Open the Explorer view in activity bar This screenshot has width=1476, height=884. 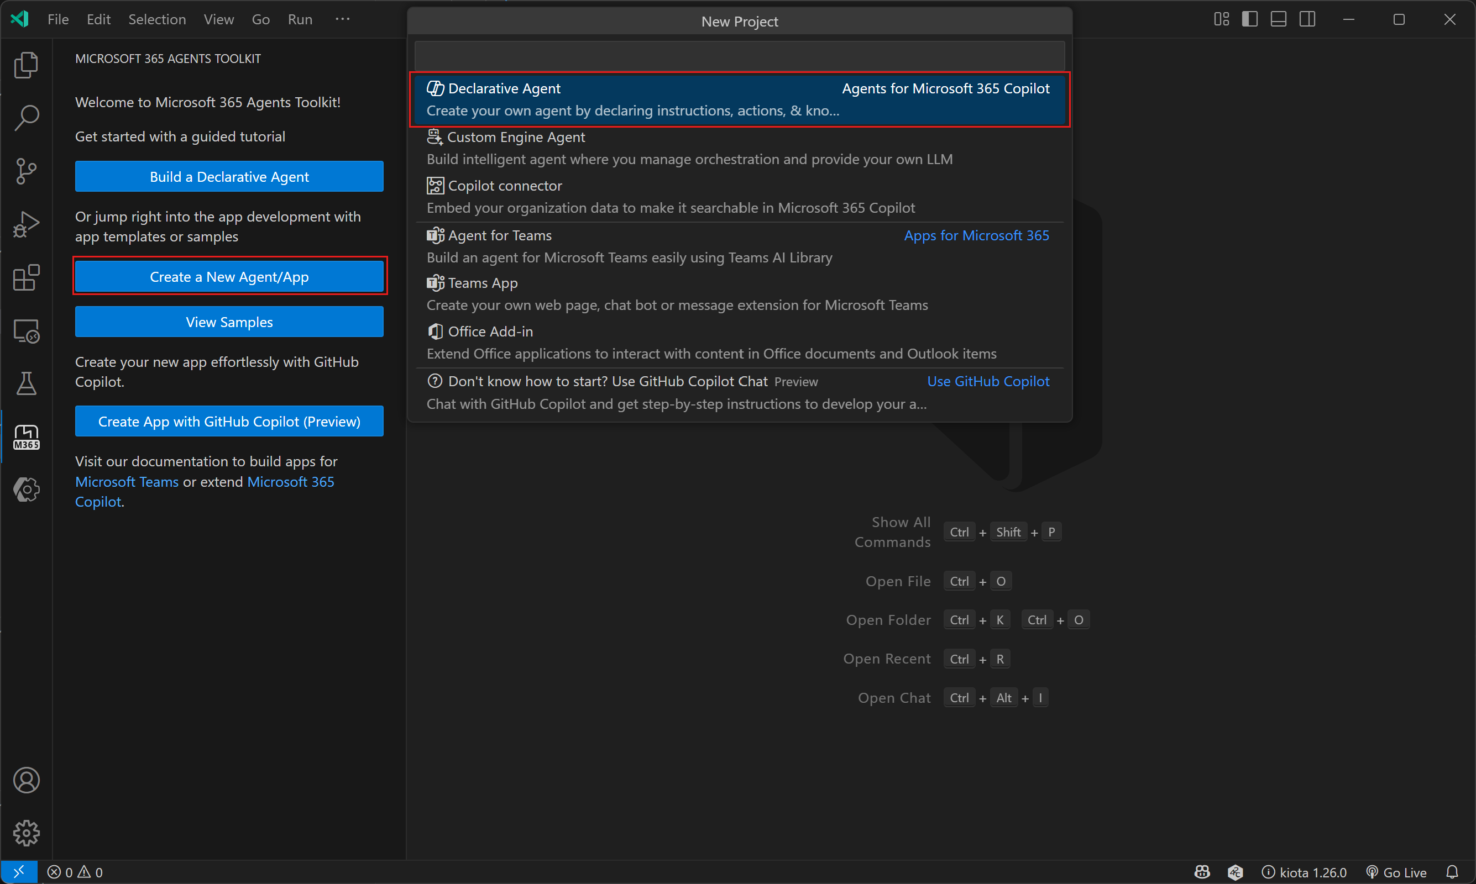pyautogui.click(x=26, y=65)
